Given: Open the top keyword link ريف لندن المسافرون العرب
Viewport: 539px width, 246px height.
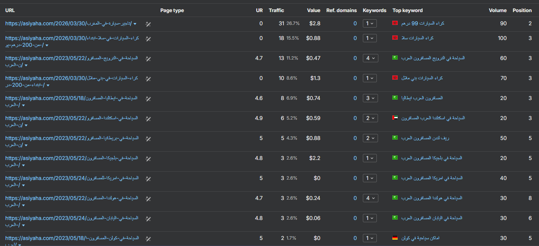Looking at the screenshot, I should [x=425, y=138].
